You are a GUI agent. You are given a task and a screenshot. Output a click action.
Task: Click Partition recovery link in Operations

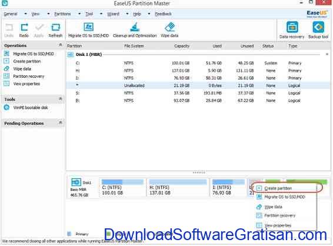pos(29,76)
